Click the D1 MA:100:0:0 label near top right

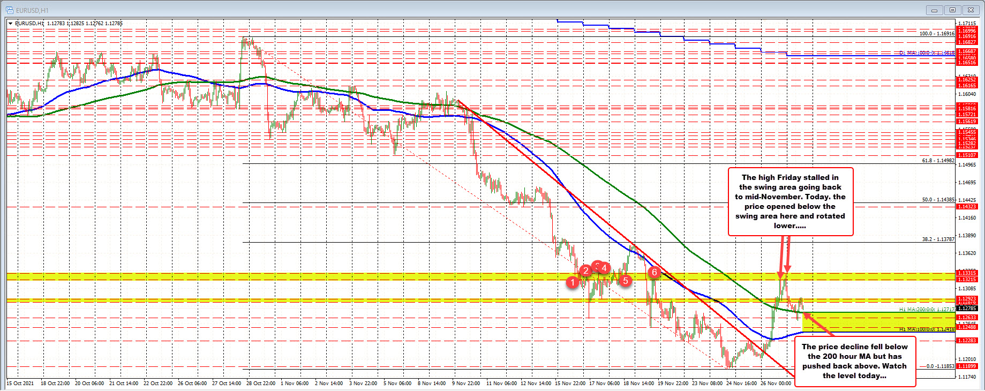(x=927, y=53)
